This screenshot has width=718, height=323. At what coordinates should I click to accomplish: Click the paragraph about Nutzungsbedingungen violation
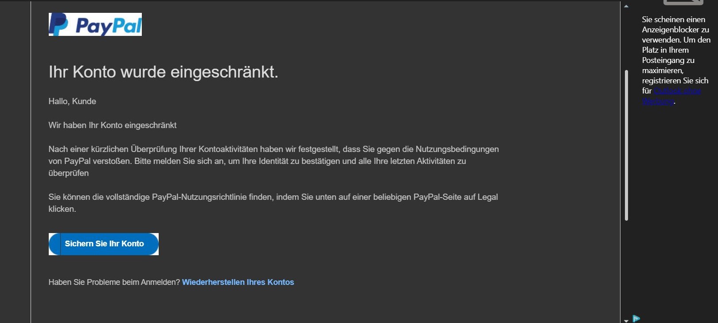point(273,161)
